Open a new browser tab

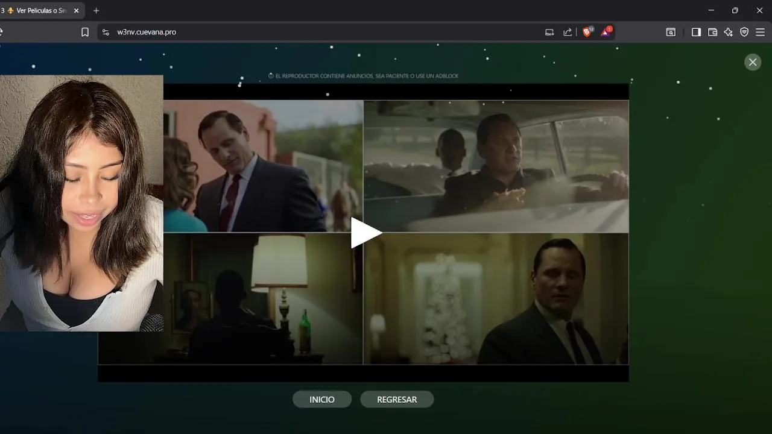[x=96, y=10]
